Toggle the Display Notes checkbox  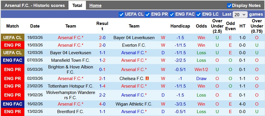pyautogui.click(x=229, y=6)
